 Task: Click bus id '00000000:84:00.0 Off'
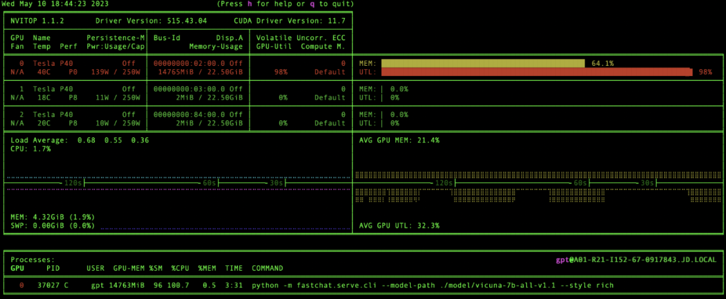point(198,114)
